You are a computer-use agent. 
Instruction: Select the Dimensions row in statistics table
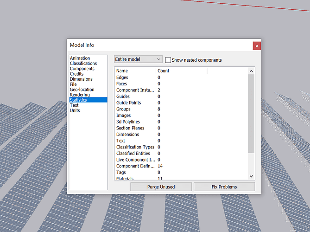click(x=181, y=135)
